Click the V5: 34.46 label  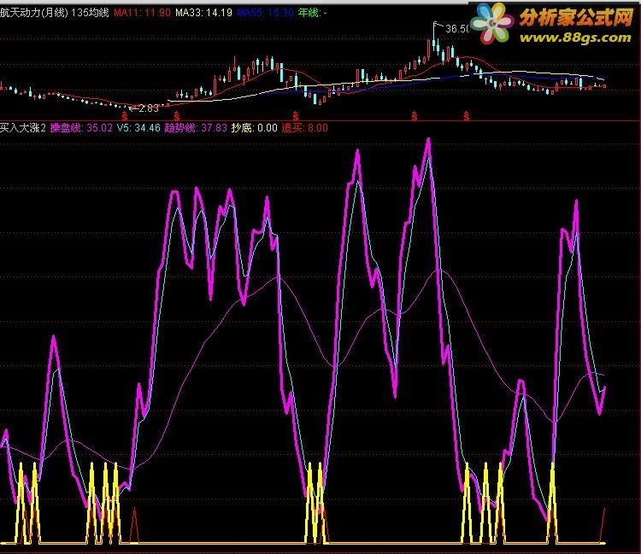click(138, 128)
